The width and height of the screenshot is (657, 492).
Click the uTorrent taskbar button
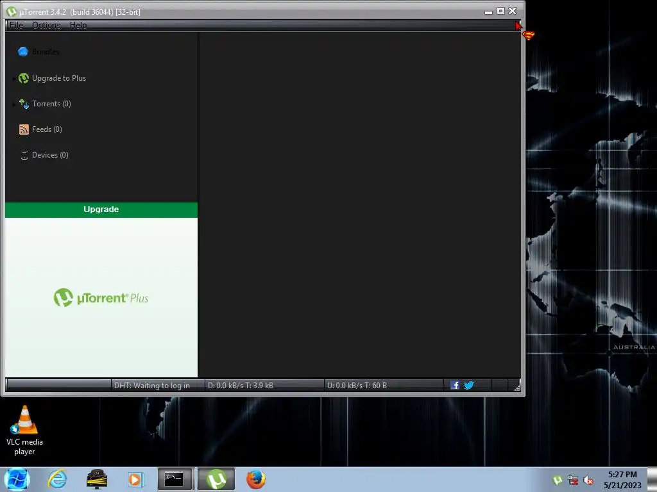216,479
